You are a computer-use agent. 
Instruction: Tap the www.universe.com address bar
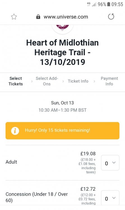(66, 17)
